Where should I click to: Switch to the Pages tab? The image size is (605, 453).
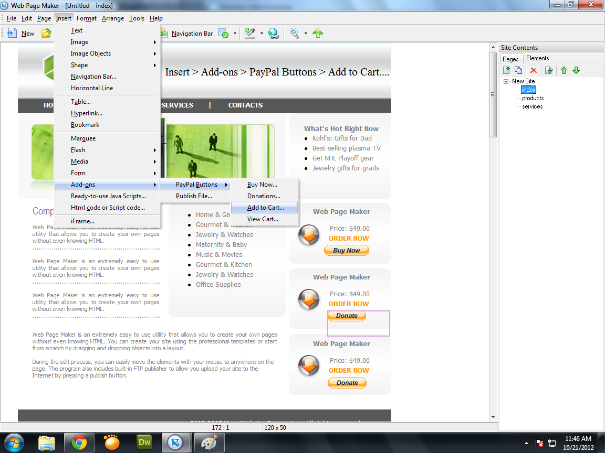[x=510, y=59]
